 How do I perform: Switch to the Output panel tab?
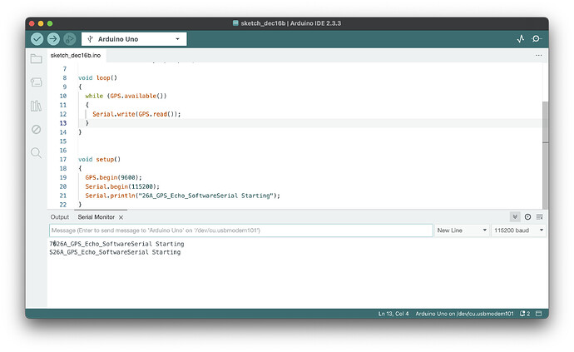[60, 217]
